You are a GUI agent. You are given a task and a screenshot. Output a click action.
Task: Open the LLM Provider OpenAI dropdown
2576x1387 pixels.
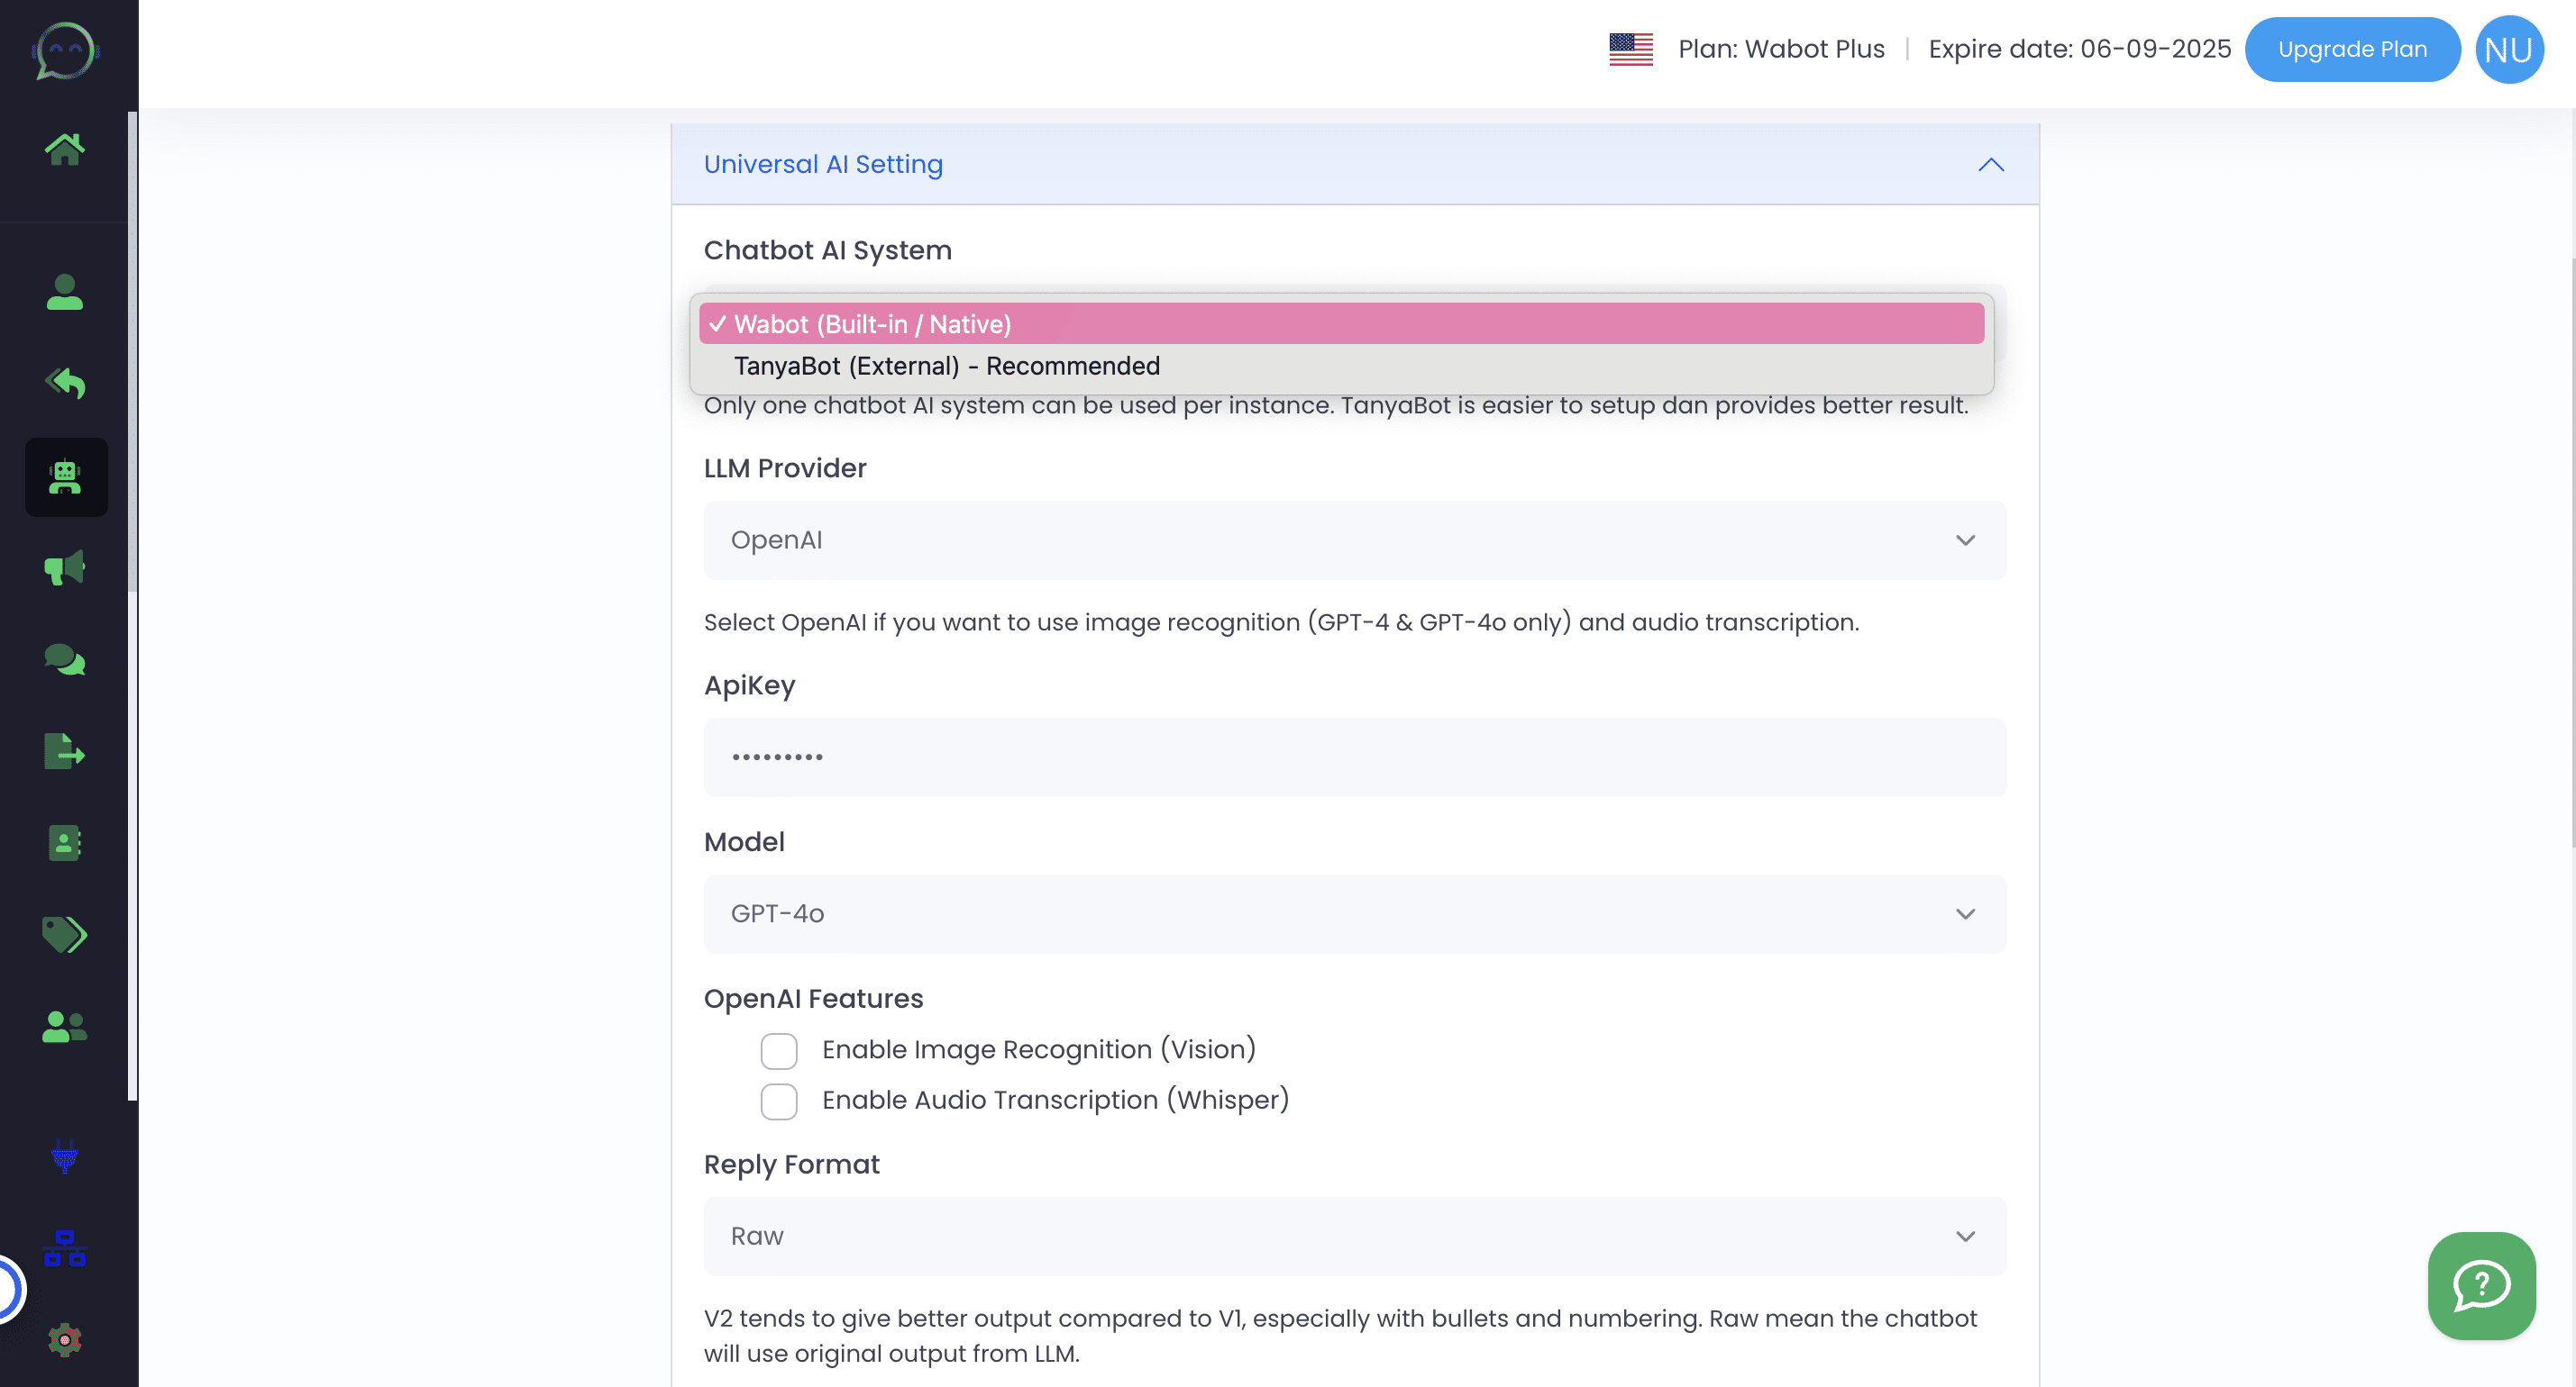(x=1355, y=539)
